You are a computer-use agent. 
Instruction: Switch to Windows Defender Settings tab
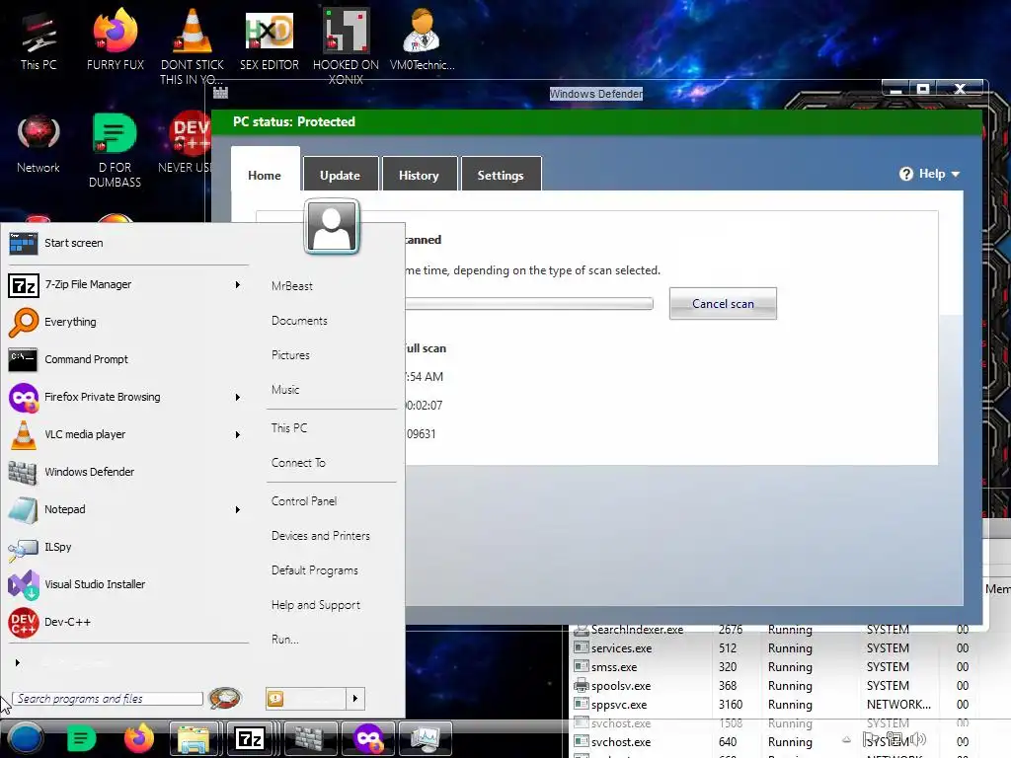pyautogui.click(x=501, y=174)
